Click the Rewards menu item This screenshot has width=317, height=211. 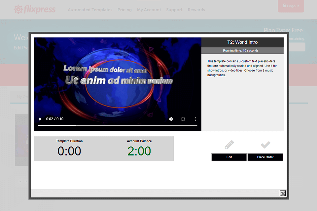196,10
